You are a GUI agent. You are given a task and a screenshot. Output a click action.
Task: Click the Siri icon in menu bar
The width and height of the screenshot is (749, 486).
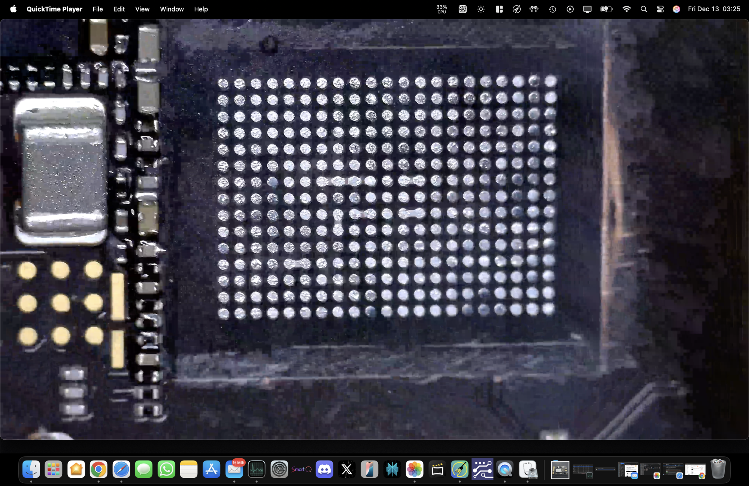click(676, 9)
